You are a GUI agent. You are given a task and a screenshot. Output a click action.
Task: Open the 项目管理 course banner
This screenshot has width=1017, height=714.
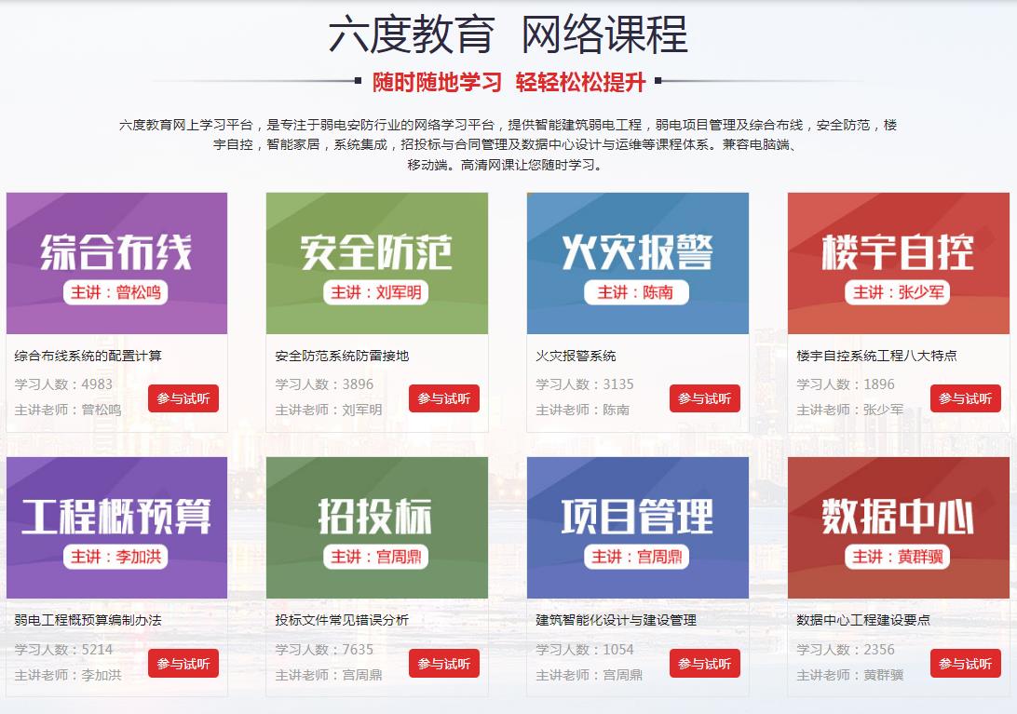point(638,528)
